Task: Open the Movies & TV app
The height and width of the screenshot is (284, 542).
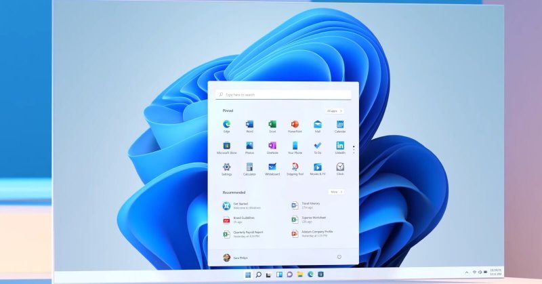Action: (x=317, y=169)
